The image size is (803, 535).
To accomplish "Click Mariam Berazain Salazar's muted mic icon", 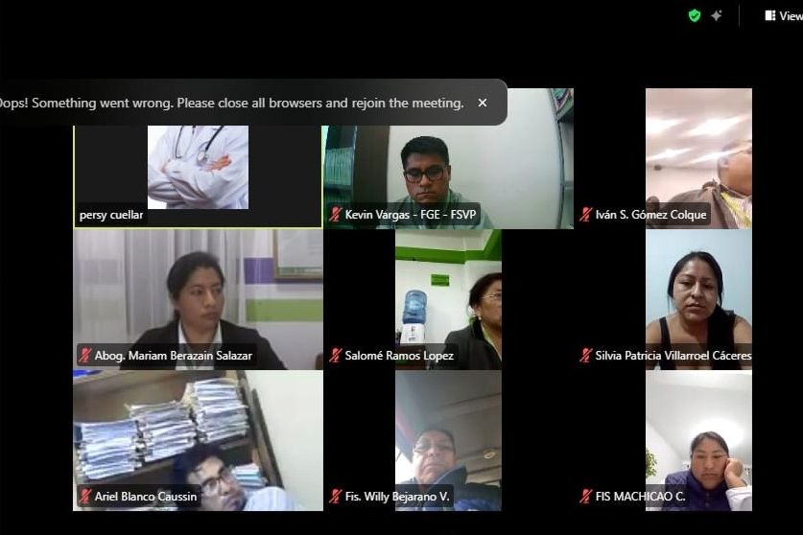I will (x=85, y=356).
